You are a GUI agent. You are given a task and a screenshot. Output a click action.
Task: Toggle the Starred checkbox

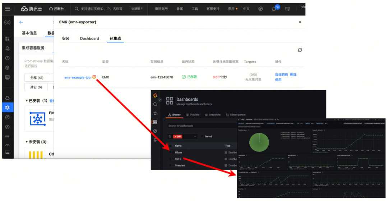tap(202, 136)
